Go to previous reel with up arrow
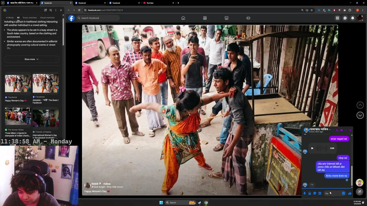Image resolution: width=367 pixels, height=206 pixels. [360, 105]
